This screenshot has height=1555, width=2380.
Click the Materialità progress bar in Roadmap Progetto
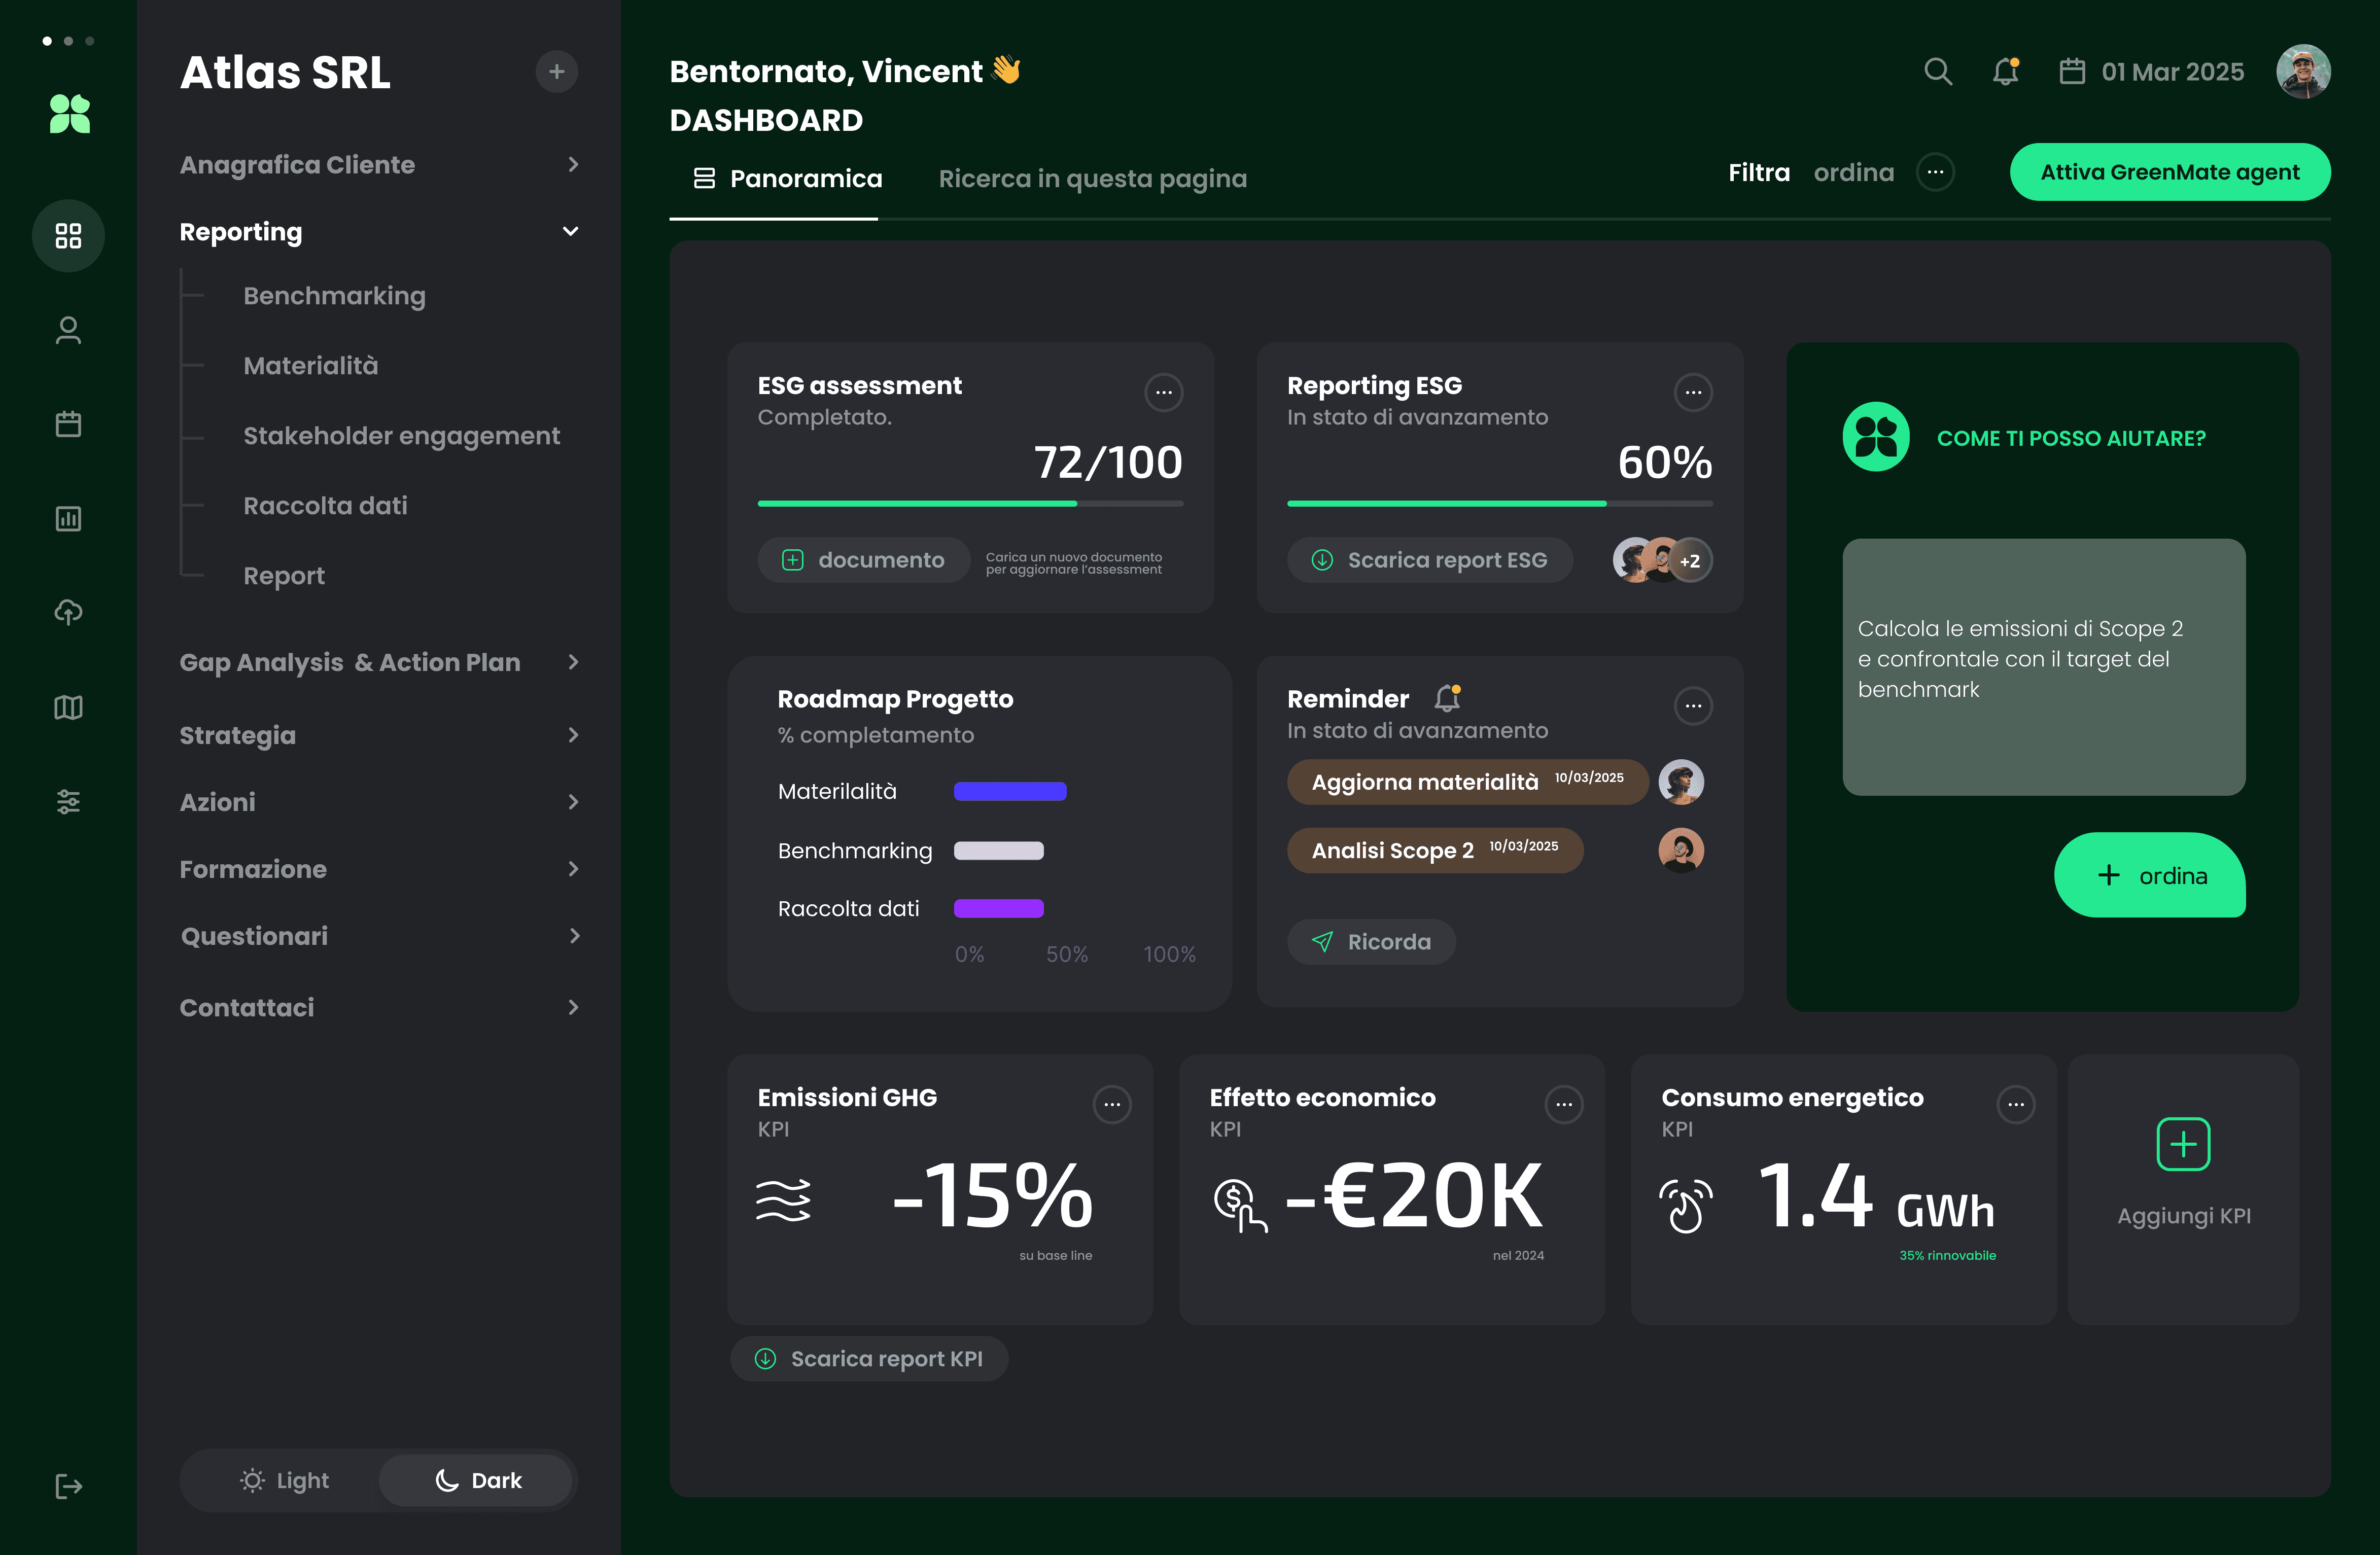point(1010,790)
